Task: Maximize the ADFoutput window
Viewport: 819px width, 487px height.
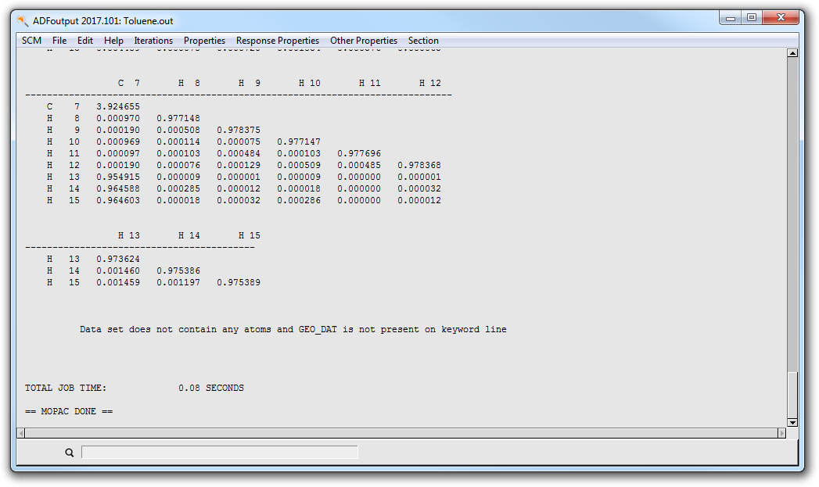Action: pyautogui.click(x=751, y=18)
